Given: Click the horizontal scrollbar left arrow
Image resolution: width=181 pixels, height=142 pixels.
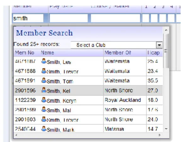Looking at the screenshot, I should point(16,135).
